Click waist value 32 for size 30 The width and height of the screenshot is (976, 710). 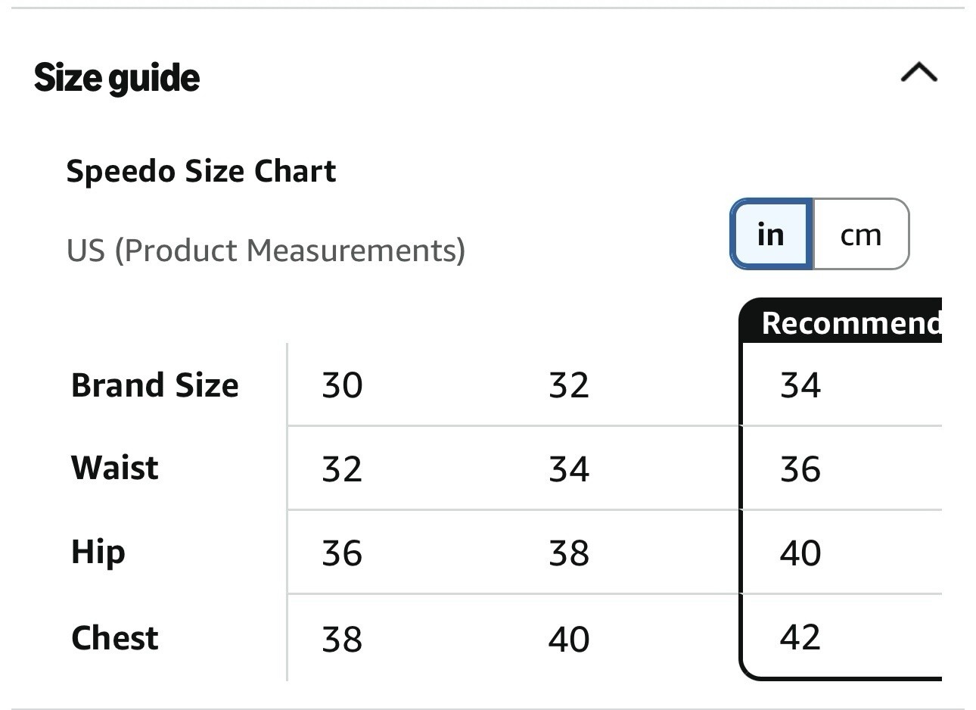[x=342, y=469]
